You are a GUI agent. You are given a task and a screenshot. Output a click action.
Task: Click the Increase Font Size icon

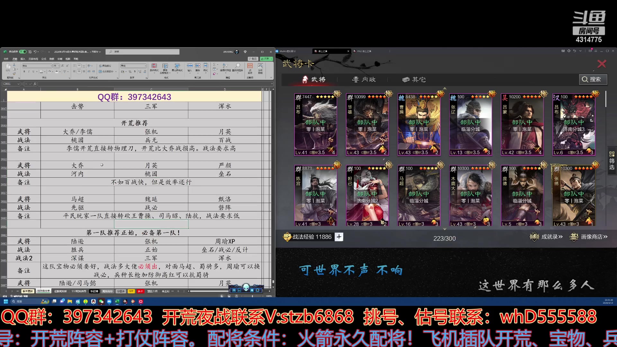tap(63, 66)
